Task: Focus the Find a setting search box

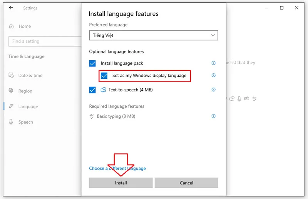Action: pos(45,41)
